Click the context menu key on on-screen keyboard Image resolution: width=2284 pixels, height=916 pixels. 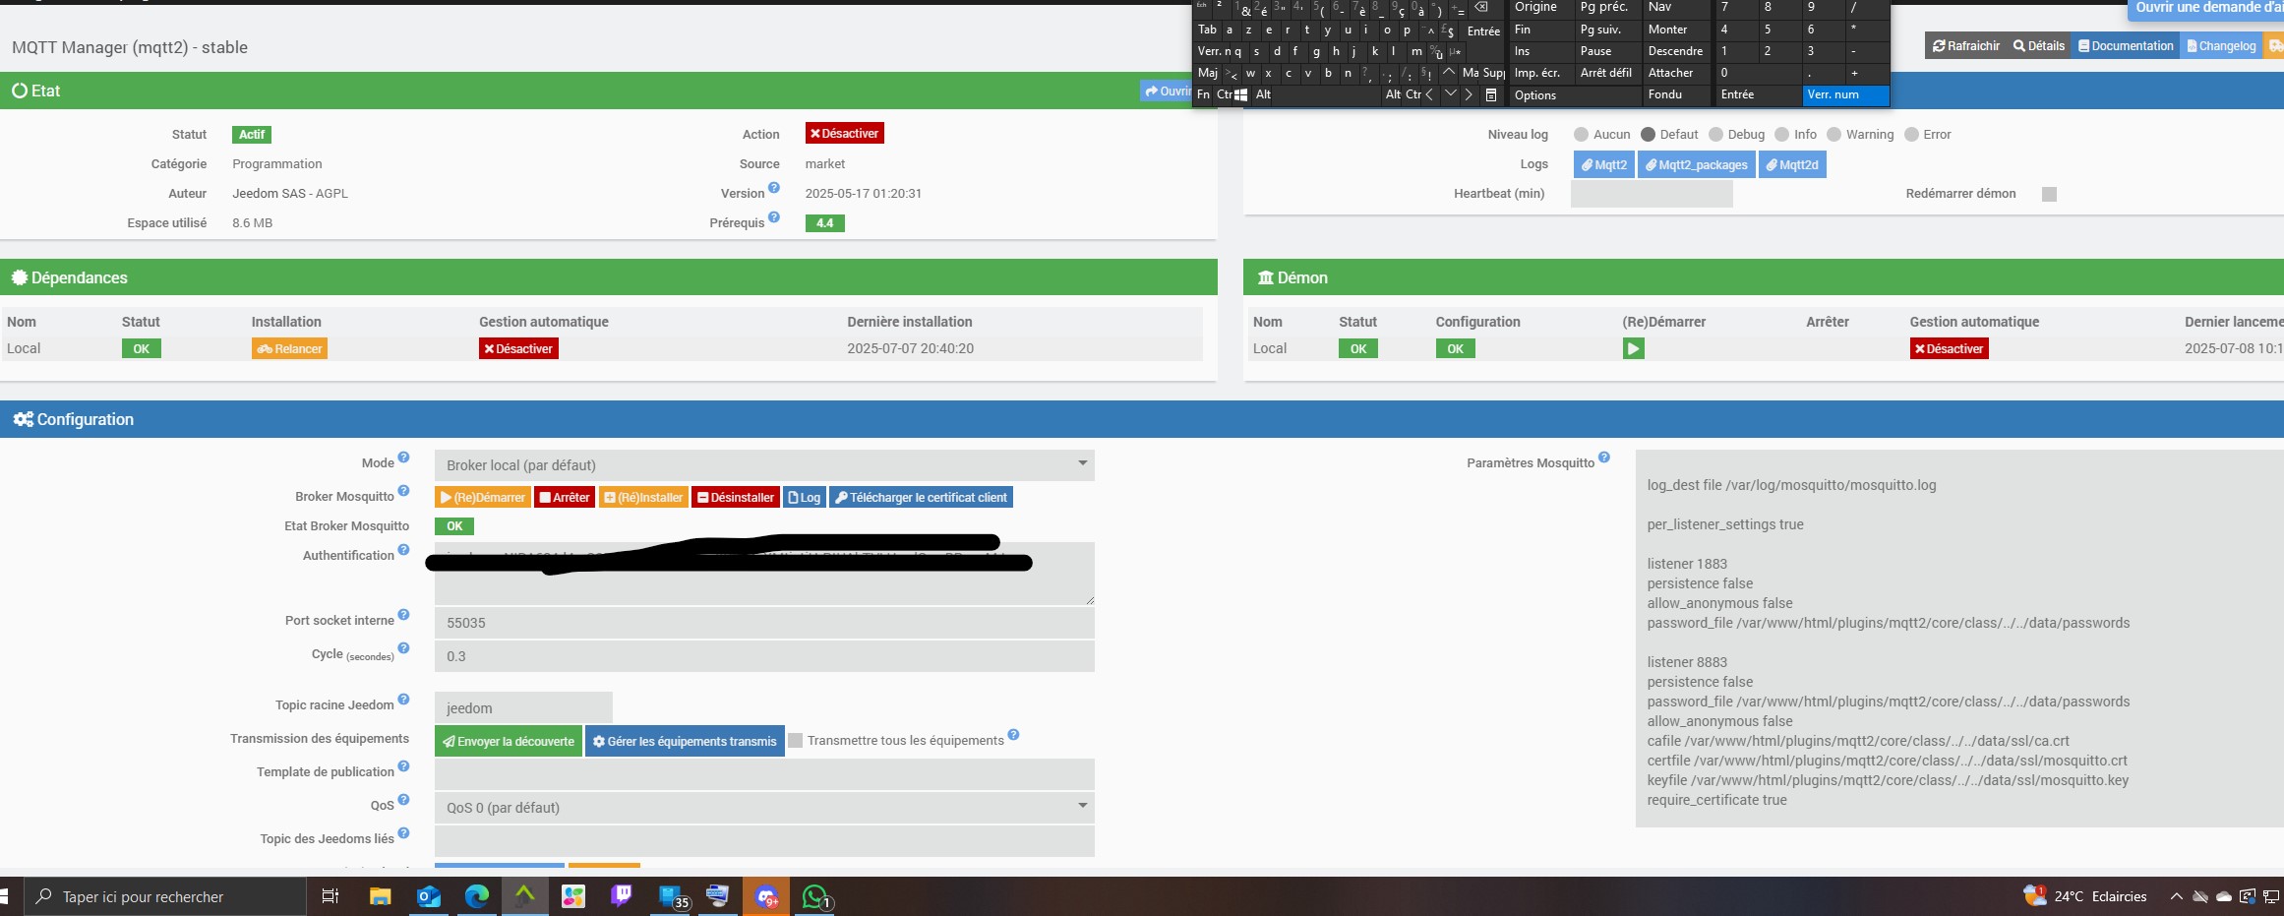pos(1491,94)
